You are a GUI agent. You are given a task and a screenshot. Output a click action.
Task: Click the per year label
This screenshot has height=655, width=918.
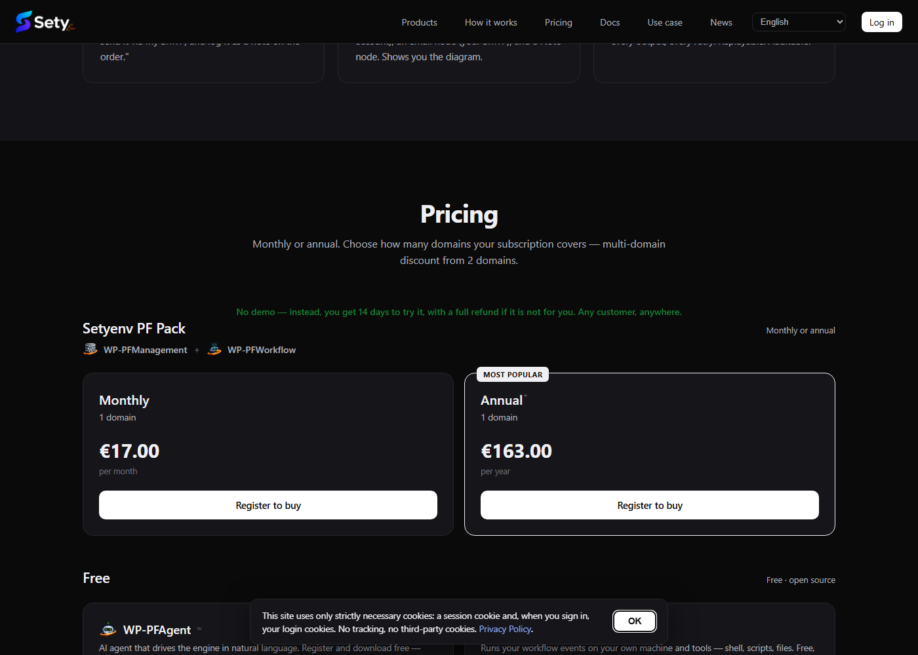point(495,472)
